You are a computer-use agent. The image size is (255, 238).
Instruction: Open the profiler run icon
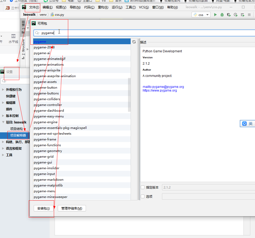tap(235, 15)
